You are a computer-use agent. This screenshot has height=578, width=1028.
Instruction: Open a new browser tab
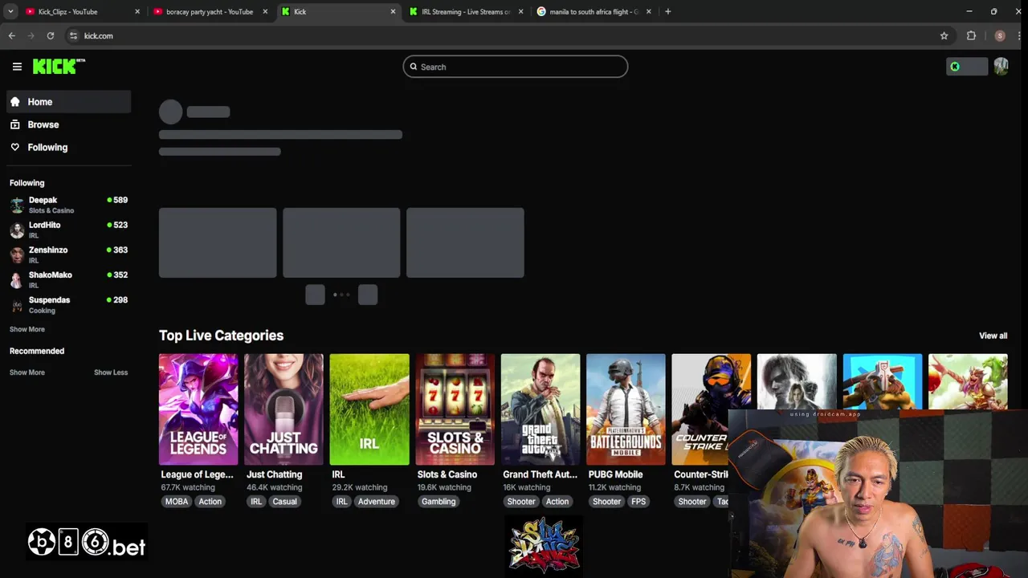(667, 11)
